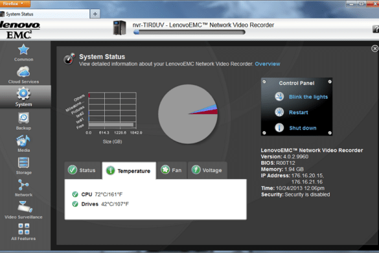Select the System gear icon

pyautogui.click(x=23, y=93)
